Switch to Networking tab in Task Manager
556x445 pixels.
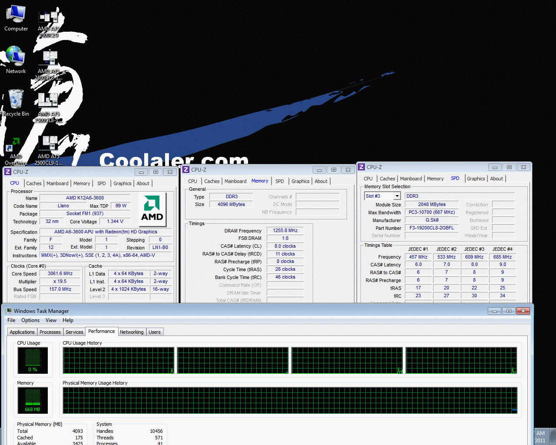(x=132, y=332)
